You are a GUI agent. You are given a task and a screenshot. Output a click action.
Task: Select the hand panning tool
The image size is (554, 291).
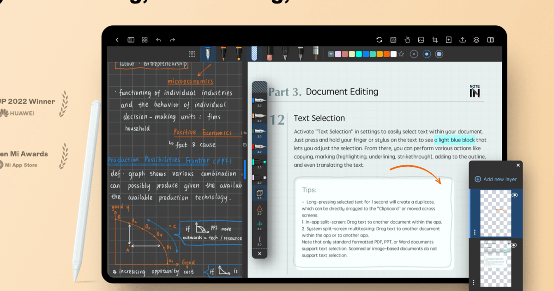click(407, 40)
